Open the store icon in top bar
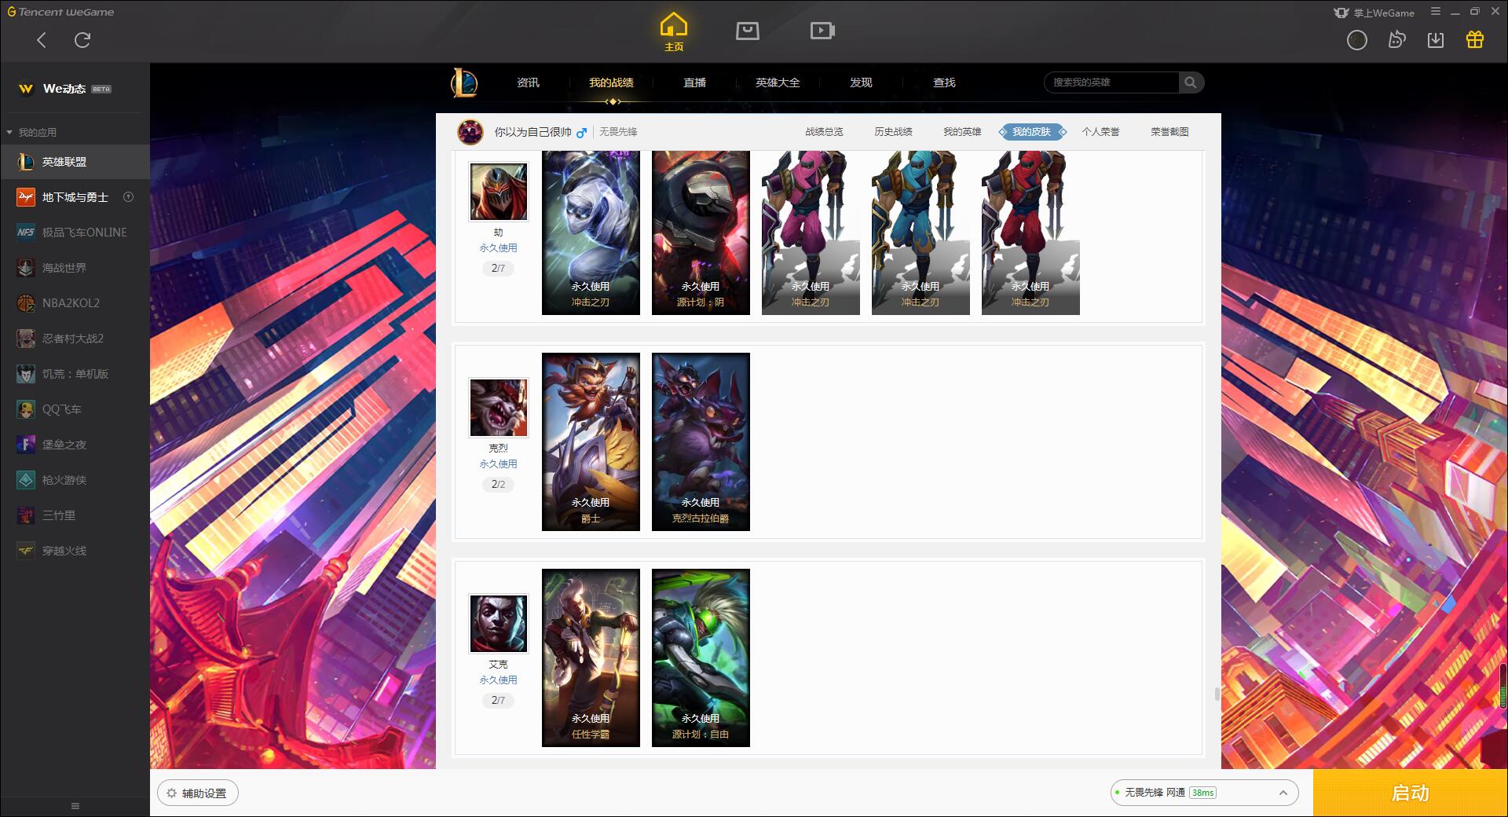The width and height of the screenshot is (1508, 817). click(x=748, y=31)
